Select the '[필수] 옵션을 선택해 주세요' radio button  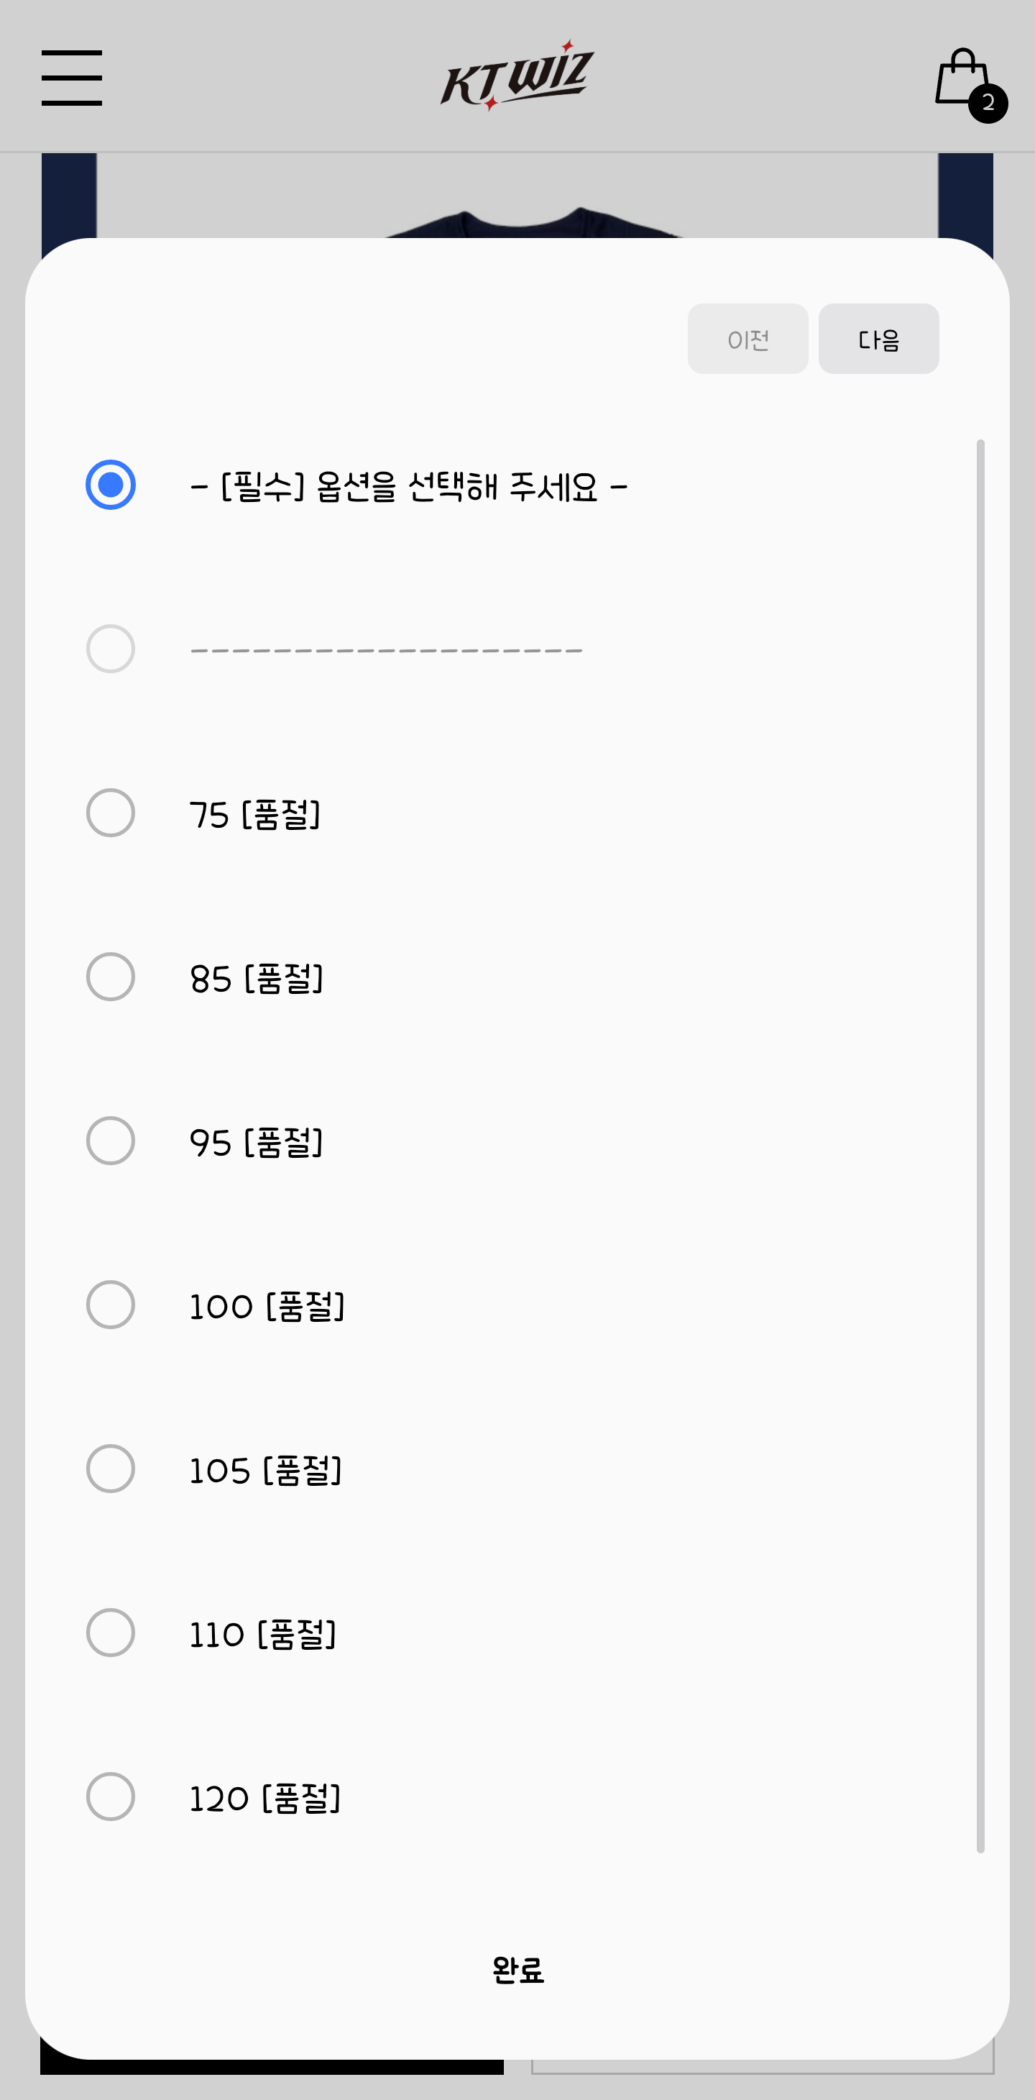coord(111,485)
